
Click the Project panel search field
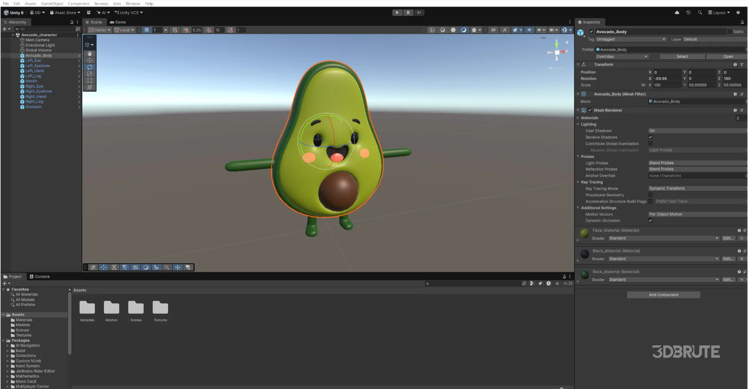(473, 284)
